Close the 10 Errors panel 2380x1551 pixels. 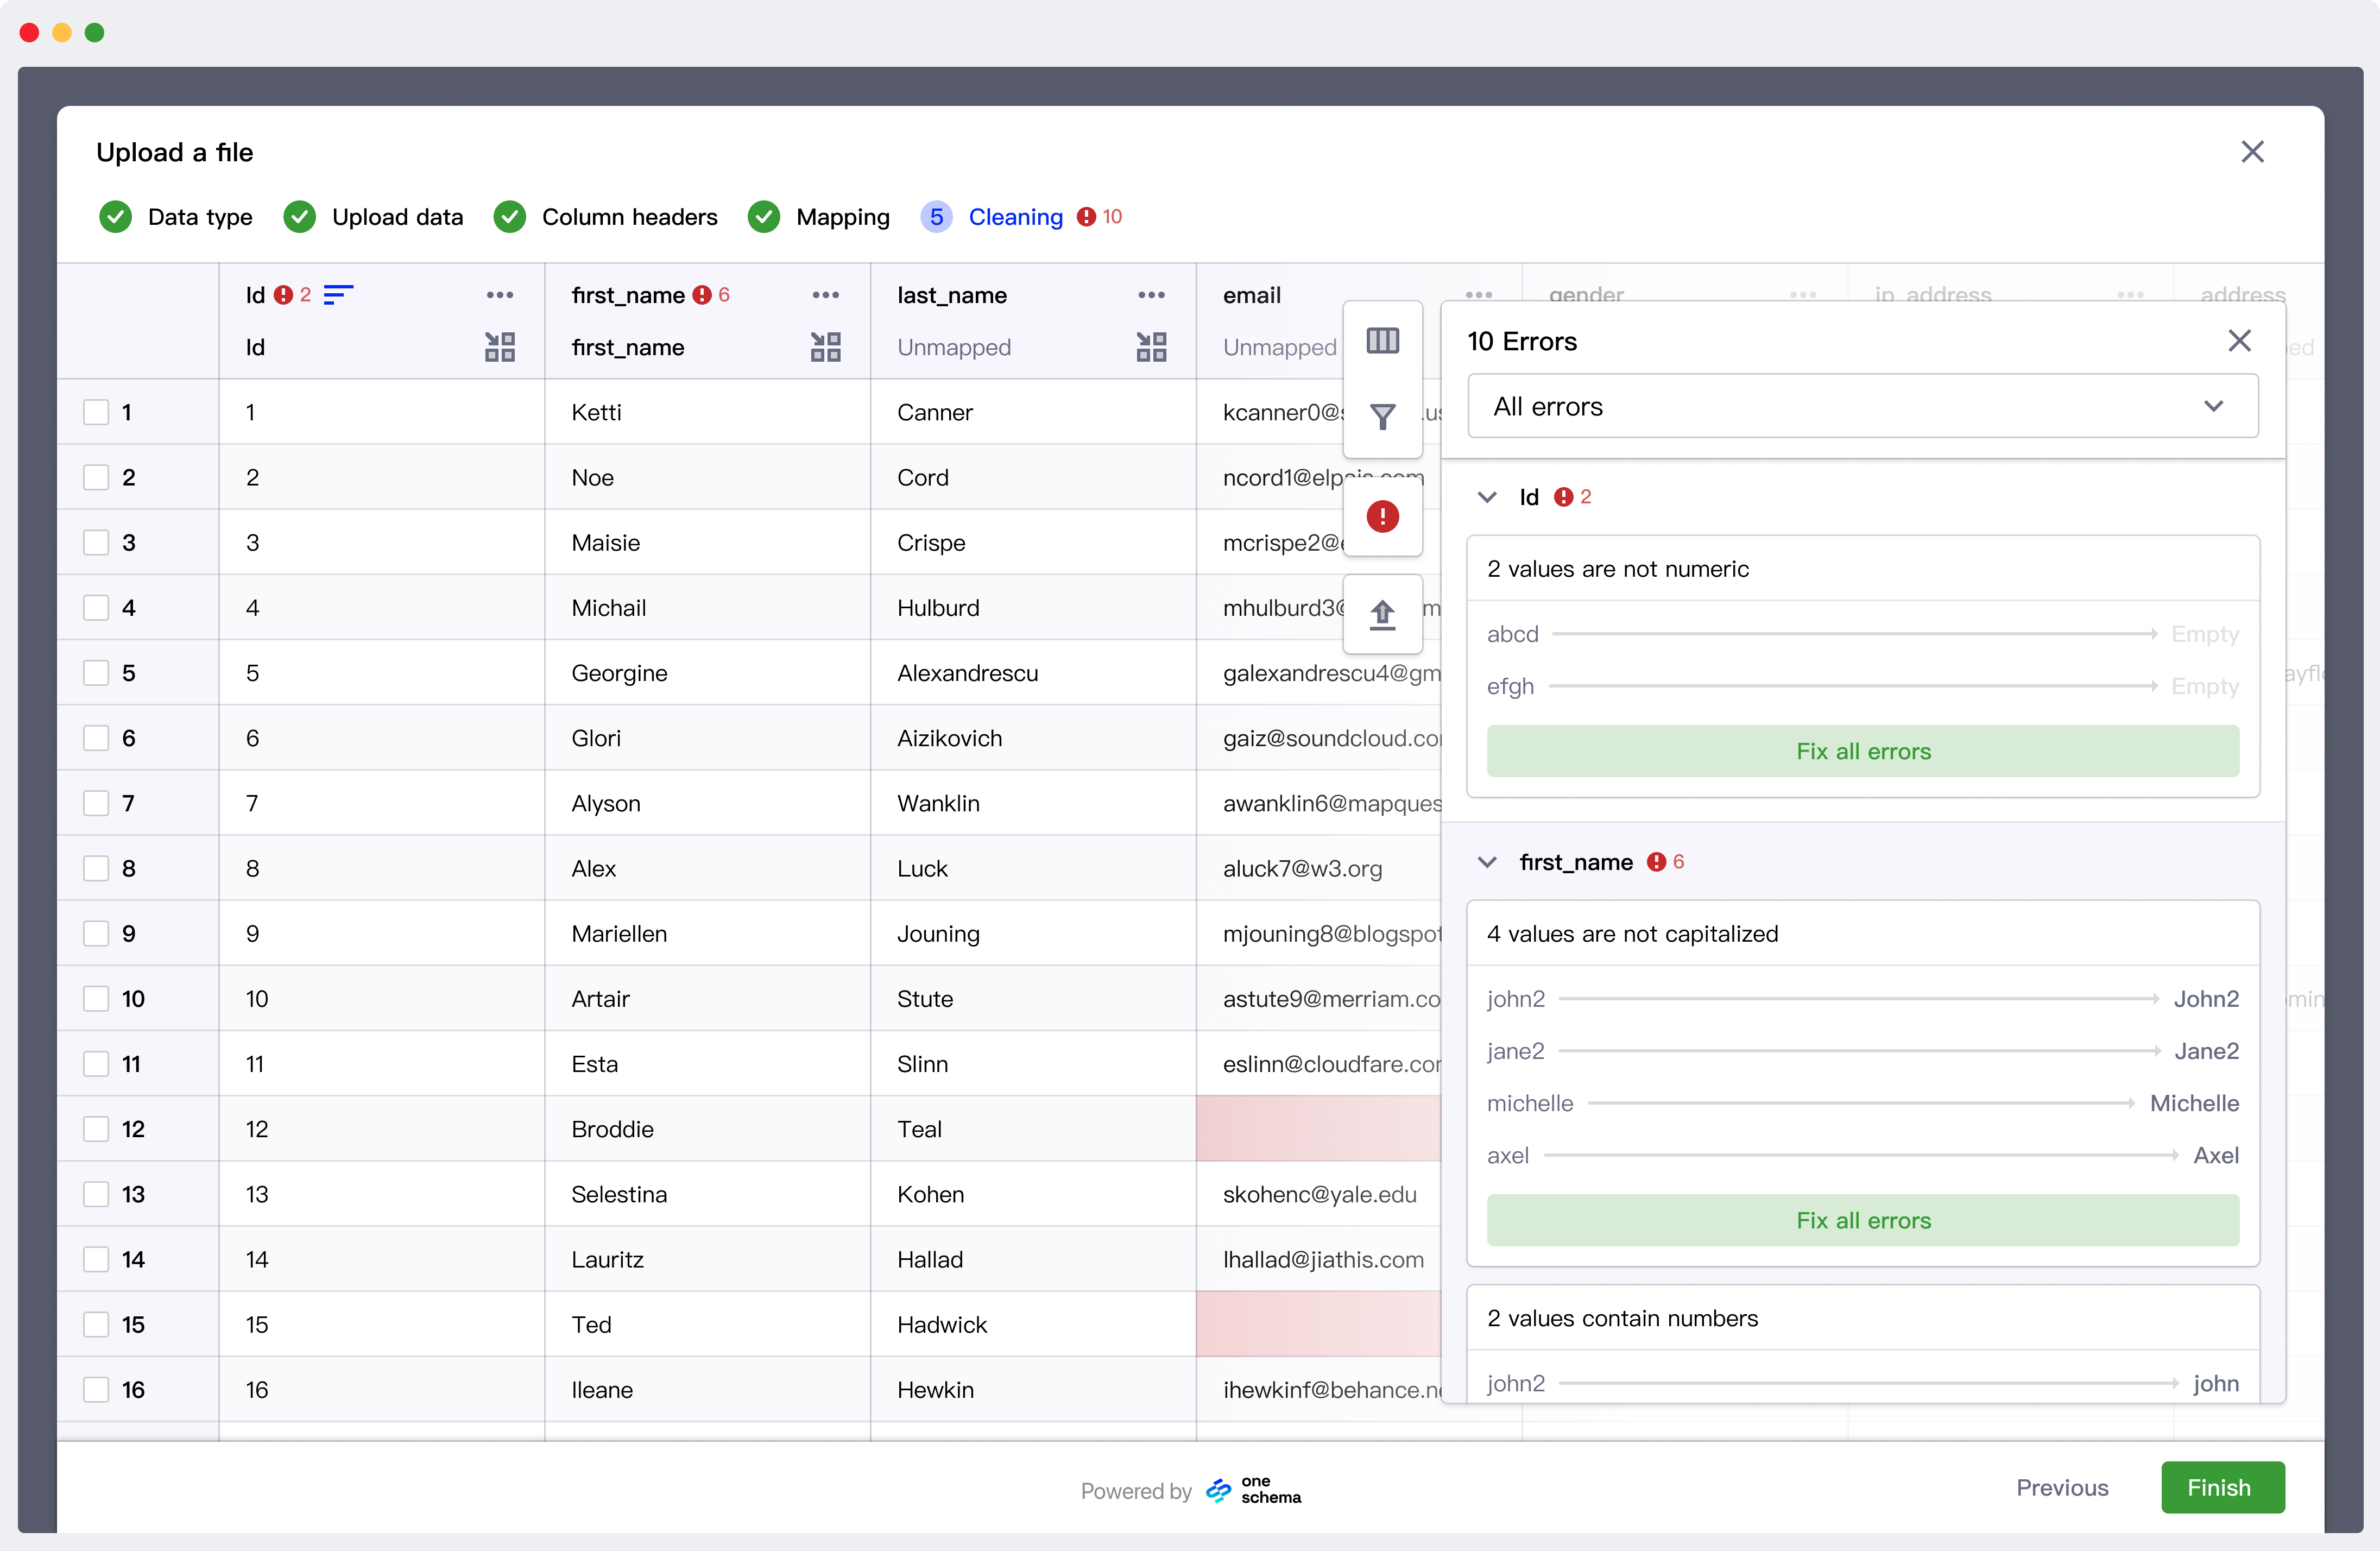click(2240, 341)
